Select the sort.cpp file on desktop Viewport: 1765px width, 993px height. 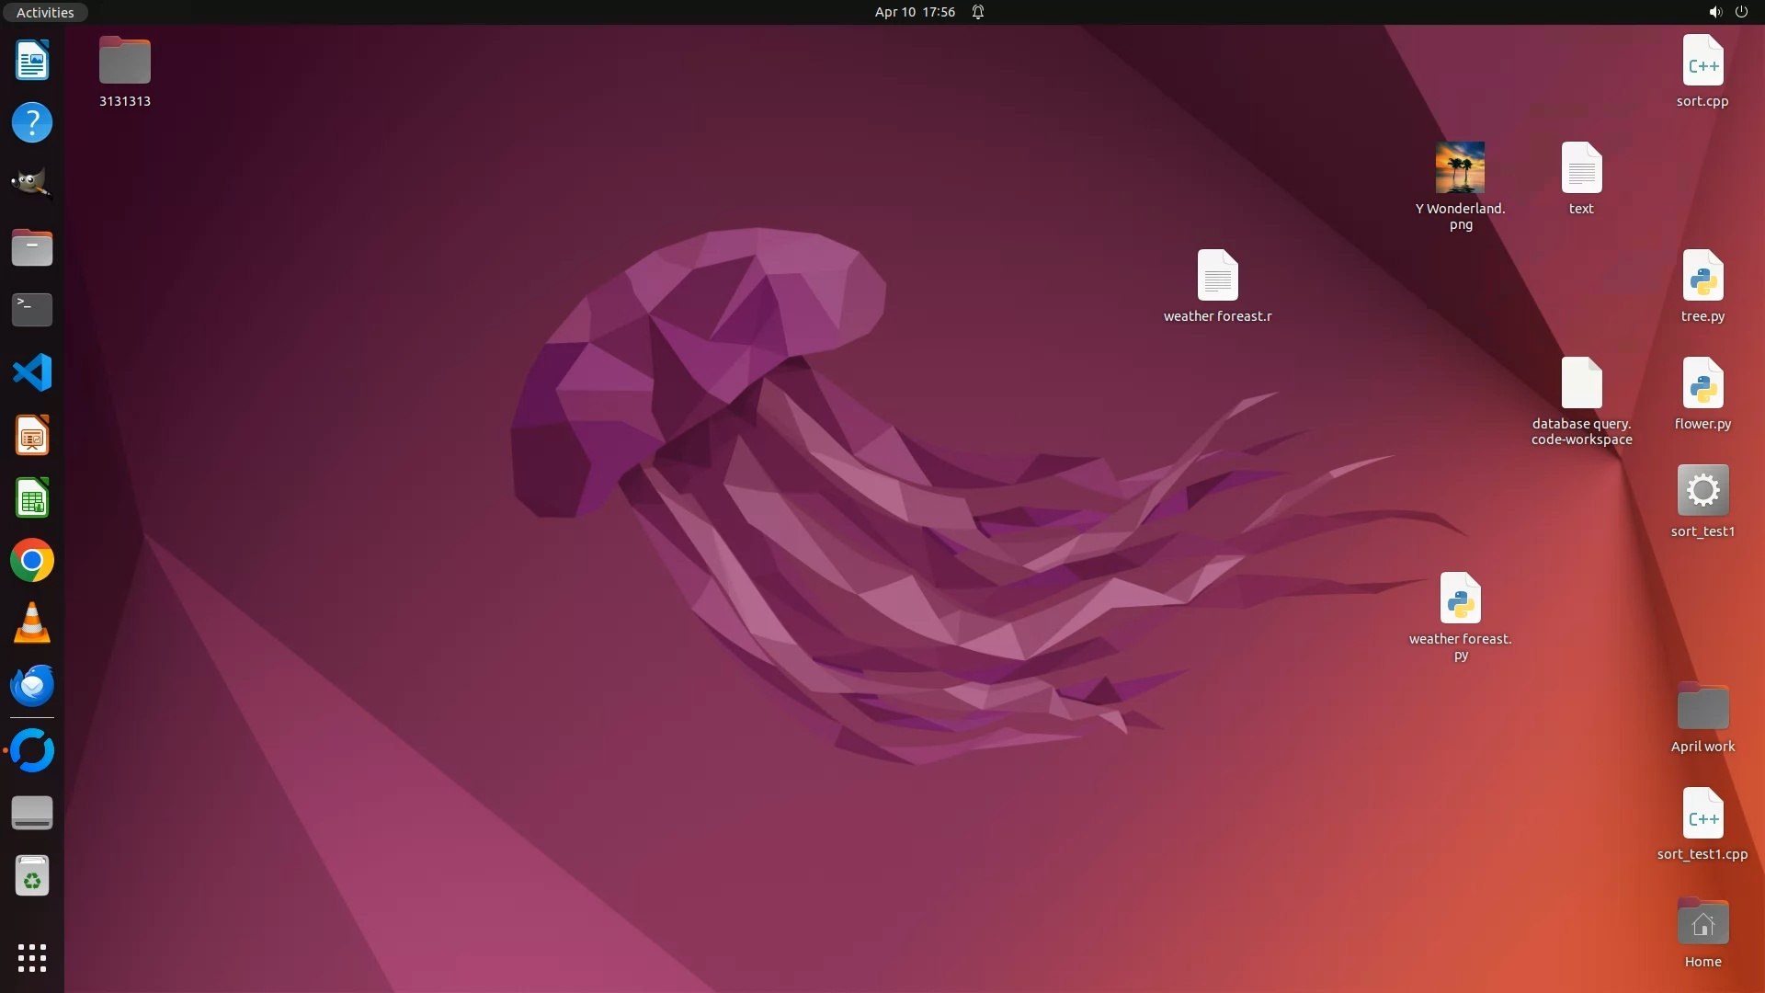tap(1702, 61)
